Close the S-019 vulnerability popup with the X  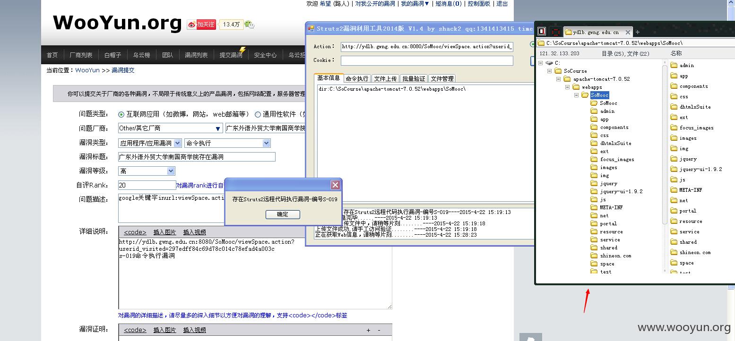pos(335,185)
